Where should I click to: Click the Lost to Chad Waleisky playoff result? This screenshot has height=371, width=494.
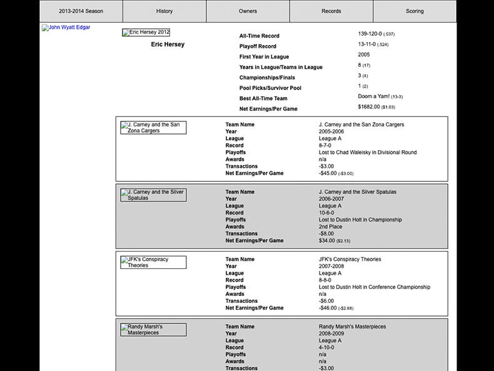367,153
